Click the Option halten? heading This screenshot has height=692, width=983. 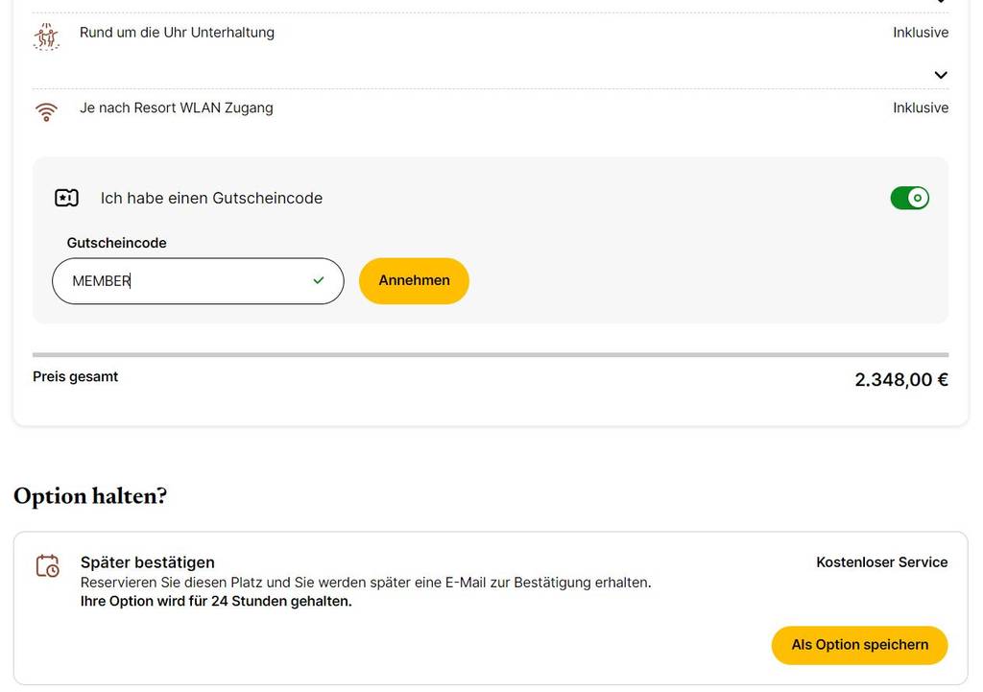90,496
